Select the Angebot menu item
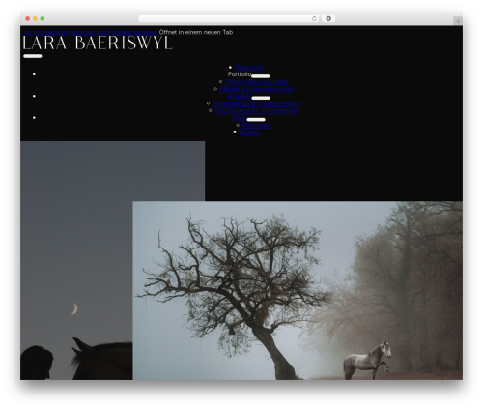Screen dimensions: 483x409 pos(240,96)
